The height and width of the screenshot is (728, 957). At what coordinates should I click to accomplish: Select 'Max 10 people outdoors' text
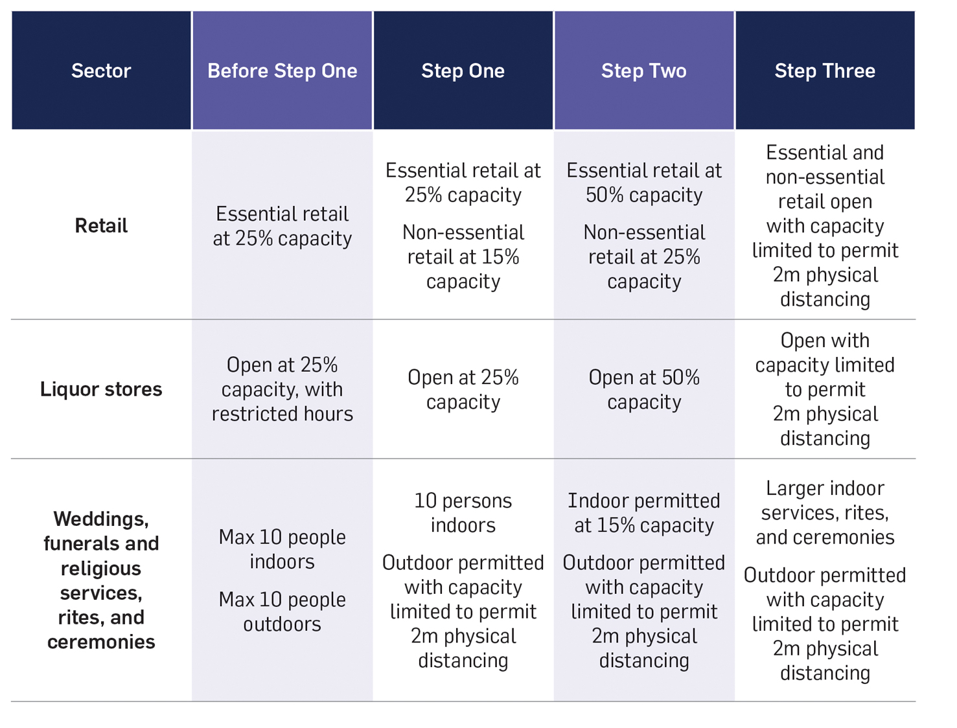[x=282, y=611]
